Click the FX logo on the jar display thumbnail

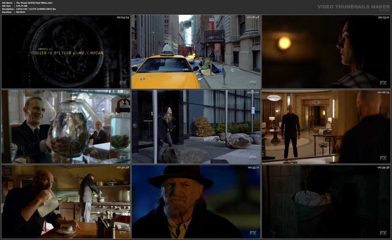pyautogui.click(x=123, y=158)
